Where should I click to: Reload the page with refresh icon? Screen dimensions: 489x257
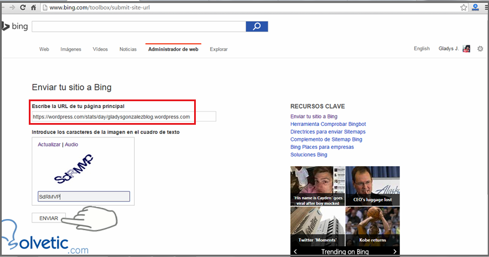click(23, 7)
